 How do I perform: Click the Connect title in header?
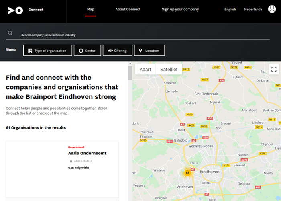click(36, 10)
